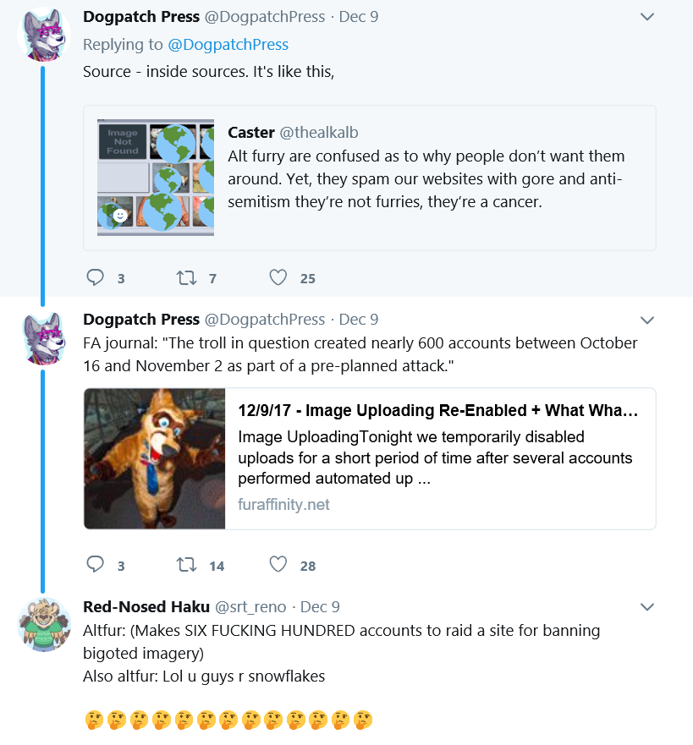Reply to the 'Source - inside sources' tweet
The height and width of the screenshot is (745, 693).
pyautogui.click(x=95, y=277)
